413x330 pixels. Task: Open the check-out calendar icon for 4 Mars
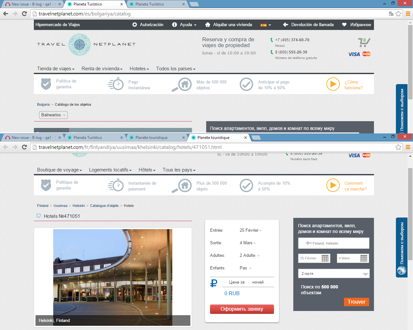(x=364, y=258)
